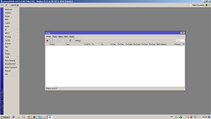Switch to the Hosts tab
The height and width of the screenshot is (119, 211).
(72, 37)
